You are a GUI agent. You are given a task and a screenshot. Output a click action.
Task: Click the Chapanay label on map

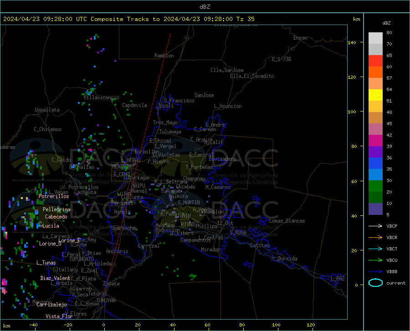(x=194, y=178)
